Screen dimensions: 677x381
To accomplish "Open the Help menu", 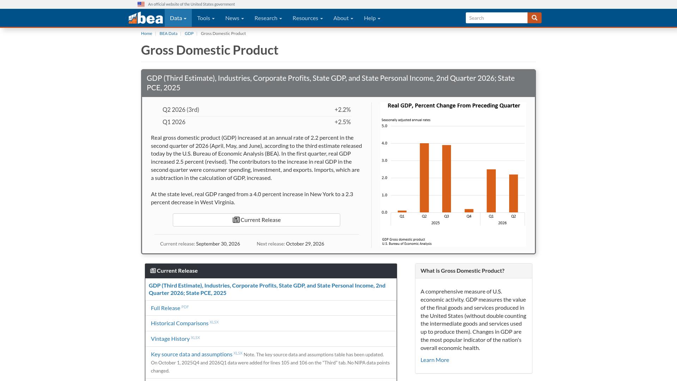I will click(x=372, y=18).
